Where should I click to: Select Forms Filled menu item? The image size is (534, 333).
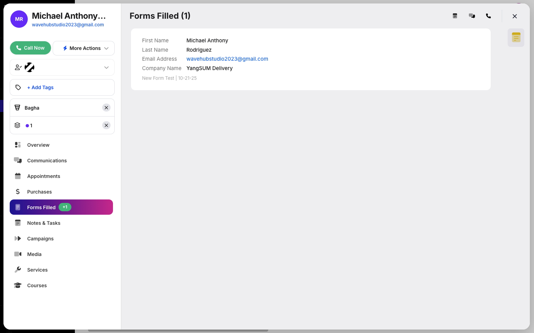pyautogui.click(x=61, y=207)
